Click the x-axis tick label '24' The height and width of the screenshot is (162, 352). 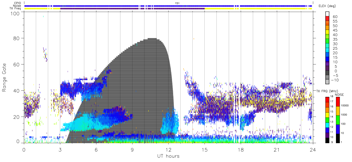click(x=313, y=150)
